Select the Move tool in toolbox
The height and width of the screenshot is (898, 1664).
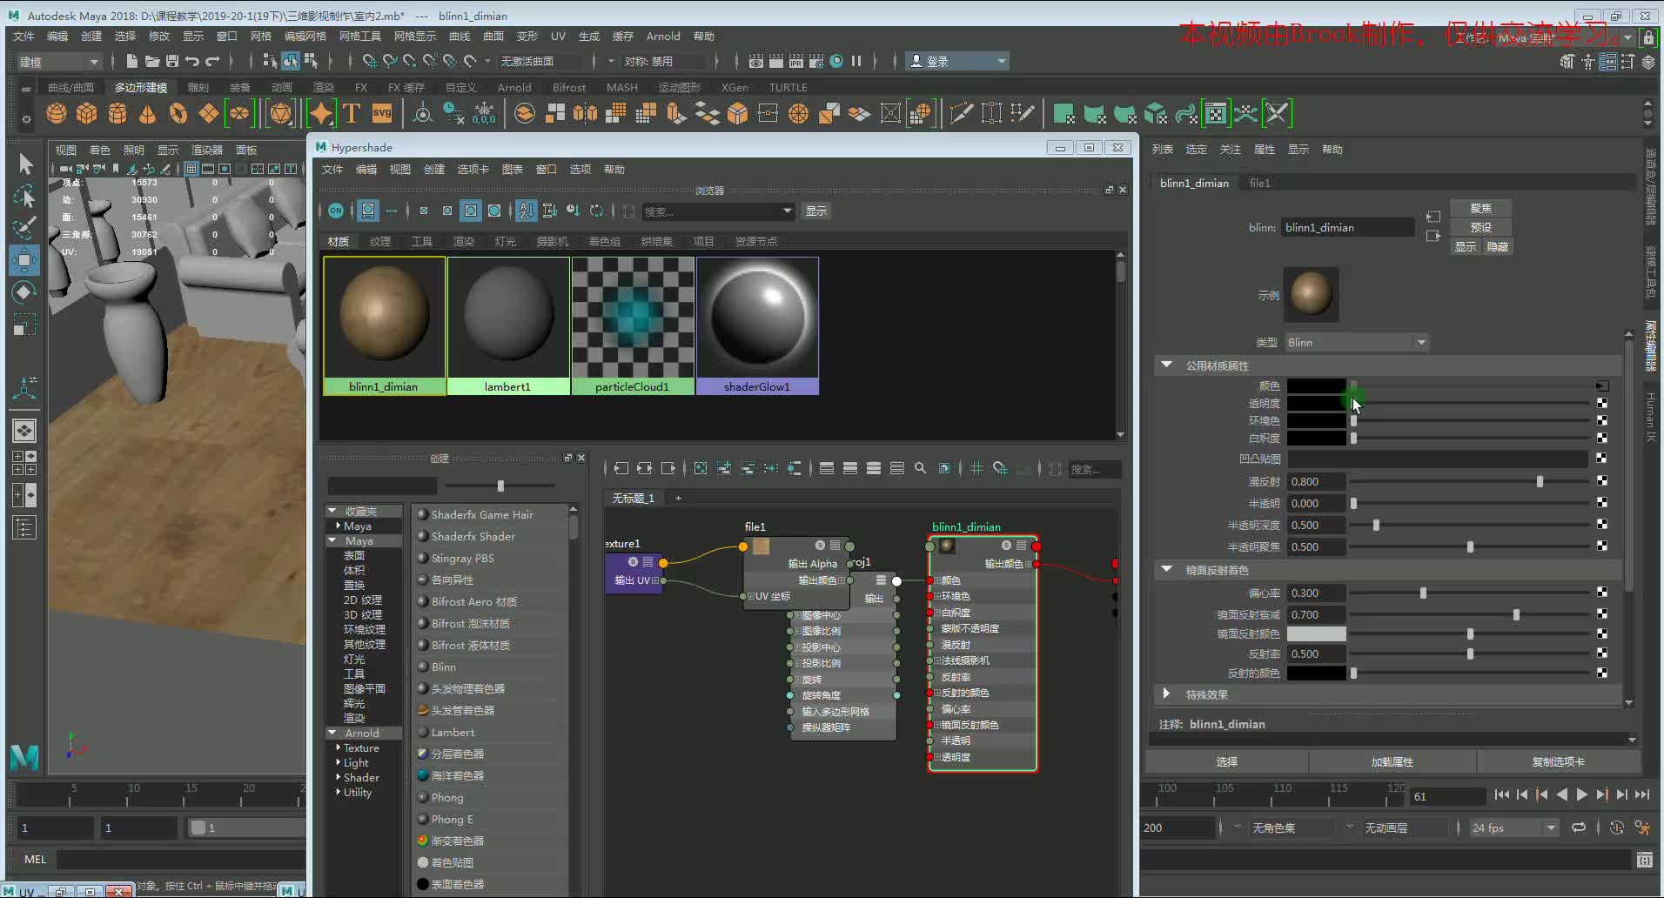24,260
